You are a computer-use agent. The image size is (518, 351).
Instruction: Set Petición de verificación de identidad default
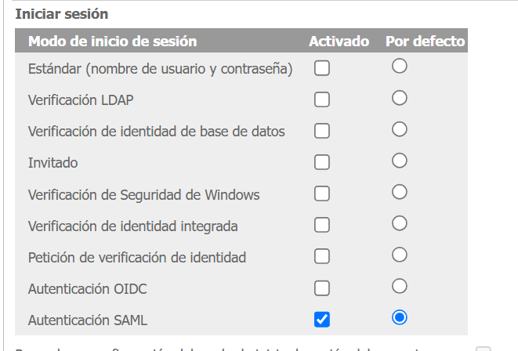(x=400, y=255)
